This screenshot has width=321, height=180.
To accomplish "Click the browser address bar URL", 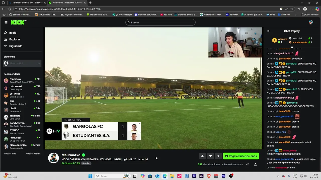I will click(60, 9).
